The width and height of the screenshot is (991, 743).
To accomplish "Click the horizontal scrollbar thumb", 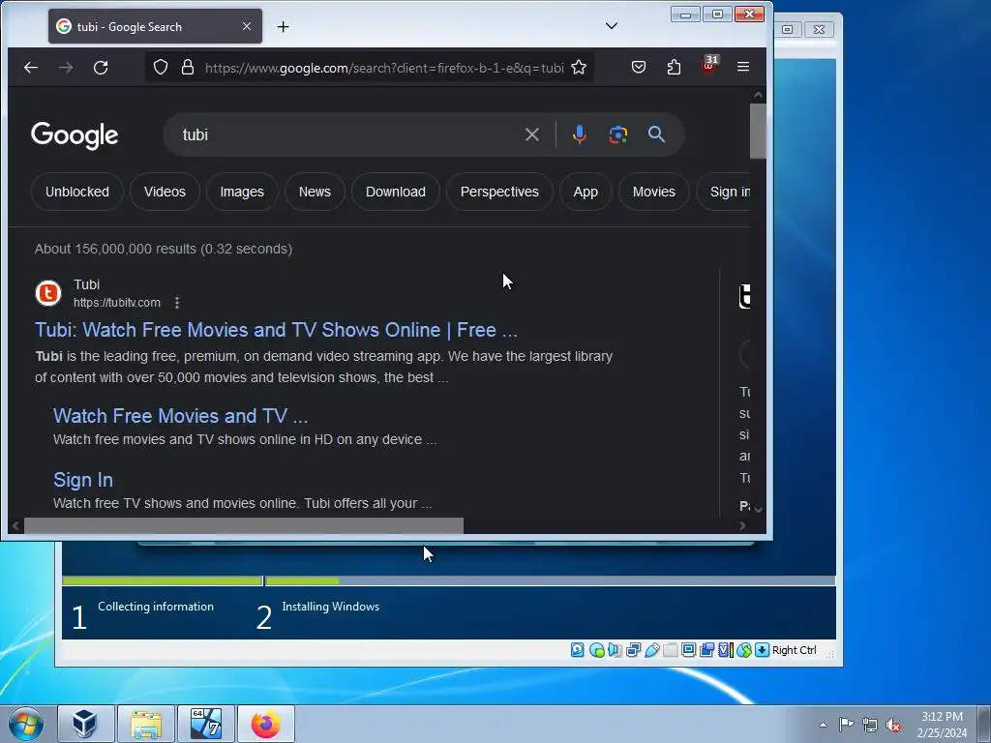I will pos(243,525).
